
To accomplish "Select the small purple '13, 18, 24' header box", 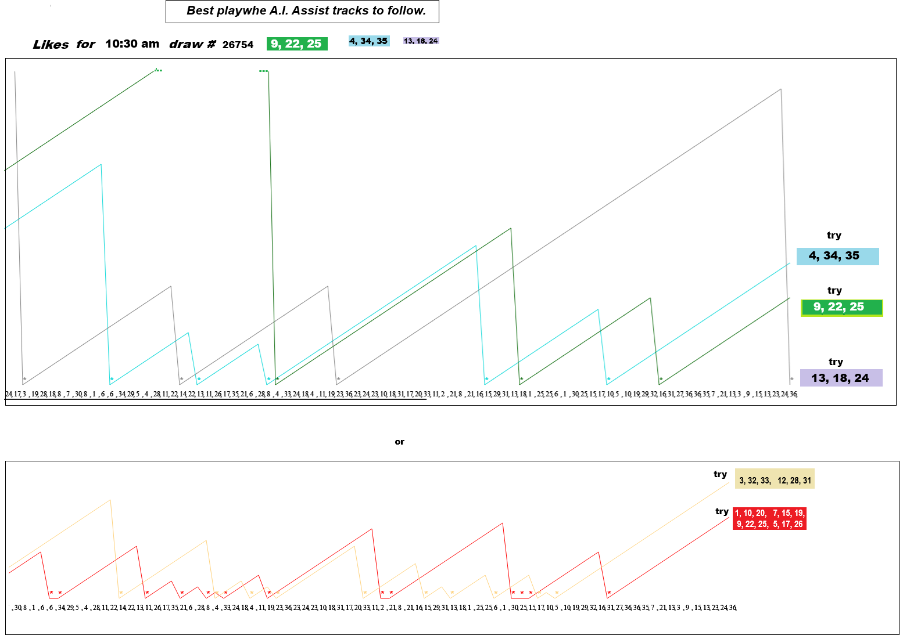I will [x=421, y=41].
